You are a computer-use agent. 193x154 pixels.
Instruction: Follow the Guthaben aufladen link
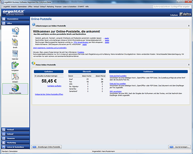(x=54, y=86)
